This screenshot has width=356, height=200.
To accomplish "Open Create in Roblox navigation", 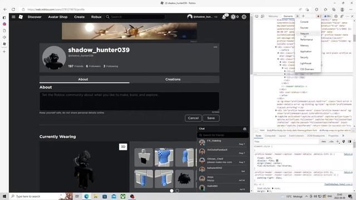I will [x=79, y=17].
